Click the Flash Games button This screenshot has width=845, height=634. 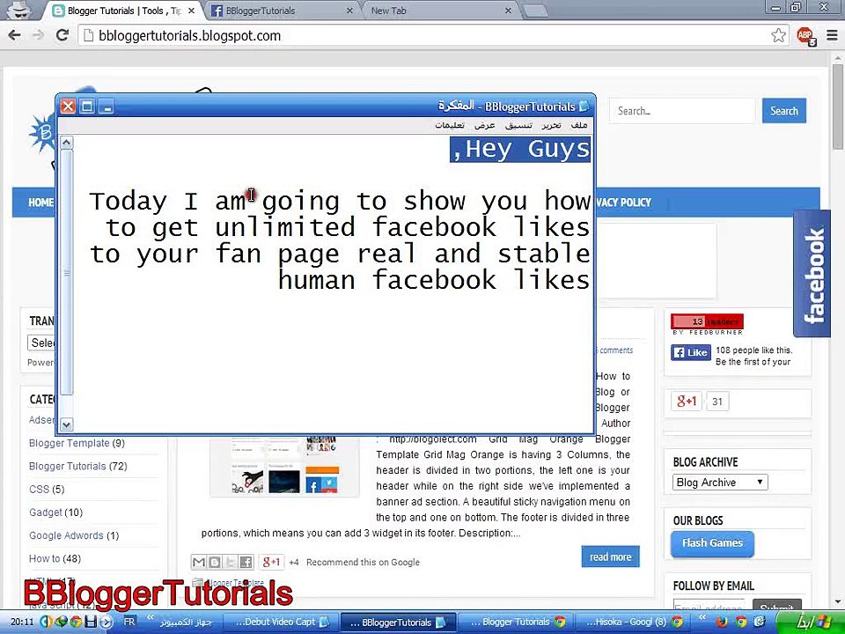pos(712,543)
